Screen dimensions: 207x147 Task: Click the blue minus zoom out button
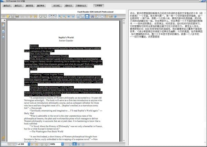point(73,16)
